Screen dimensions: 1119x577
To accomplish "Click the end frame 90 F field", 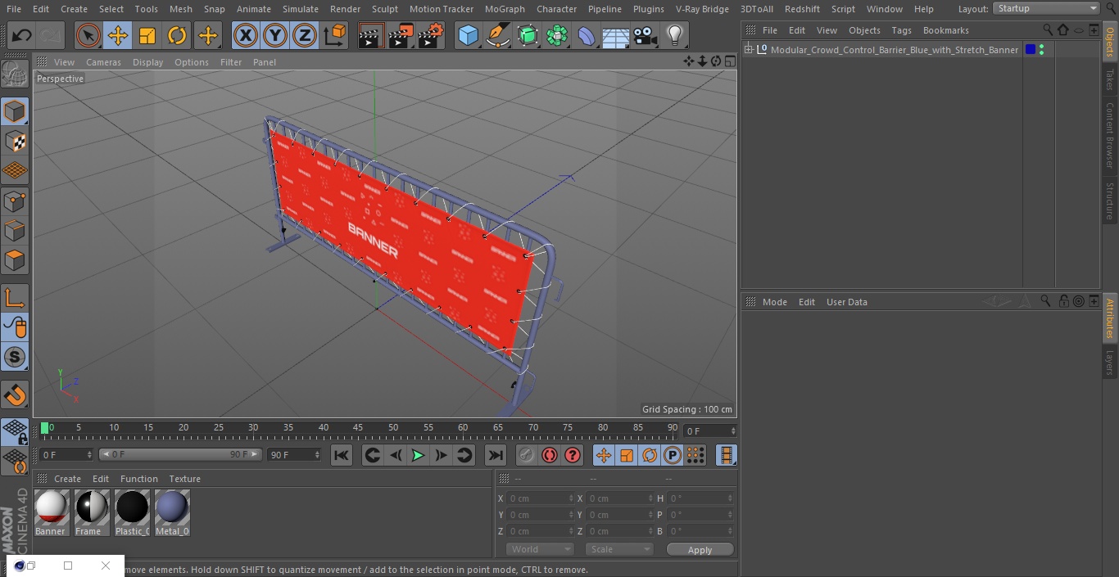I will (x=294, y=454).
